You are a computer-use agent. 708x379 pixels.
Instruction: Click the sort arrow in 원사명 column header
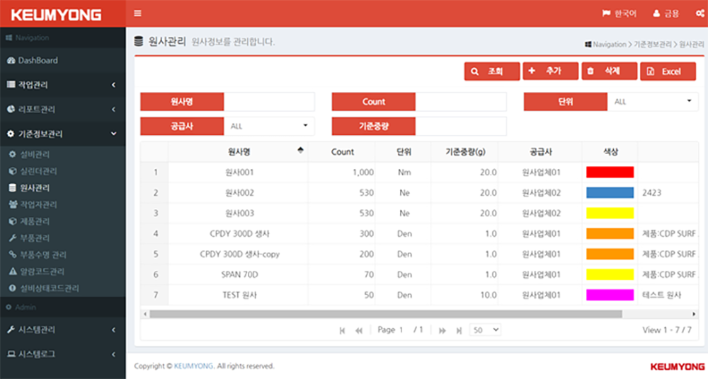[x=300, y=151]
